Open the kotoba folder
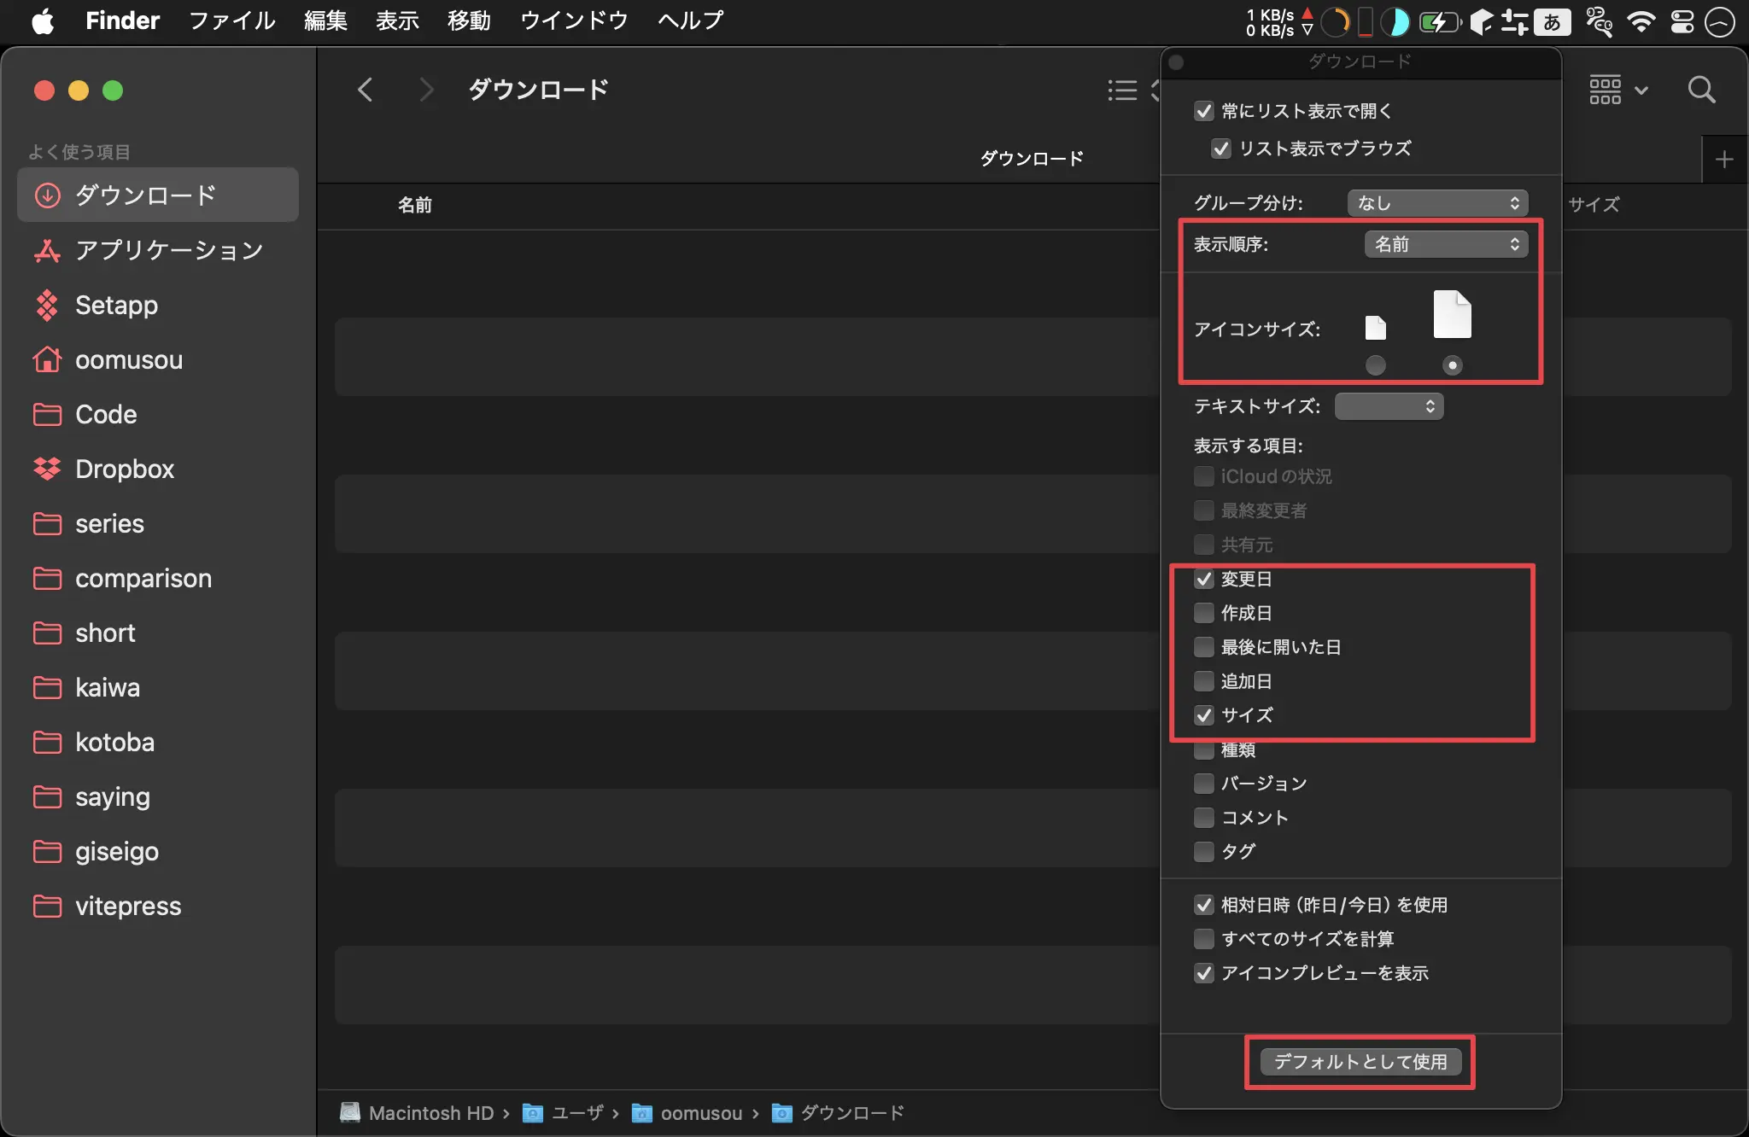This screenshot has height=1137, width=1749. pos(158,742)
